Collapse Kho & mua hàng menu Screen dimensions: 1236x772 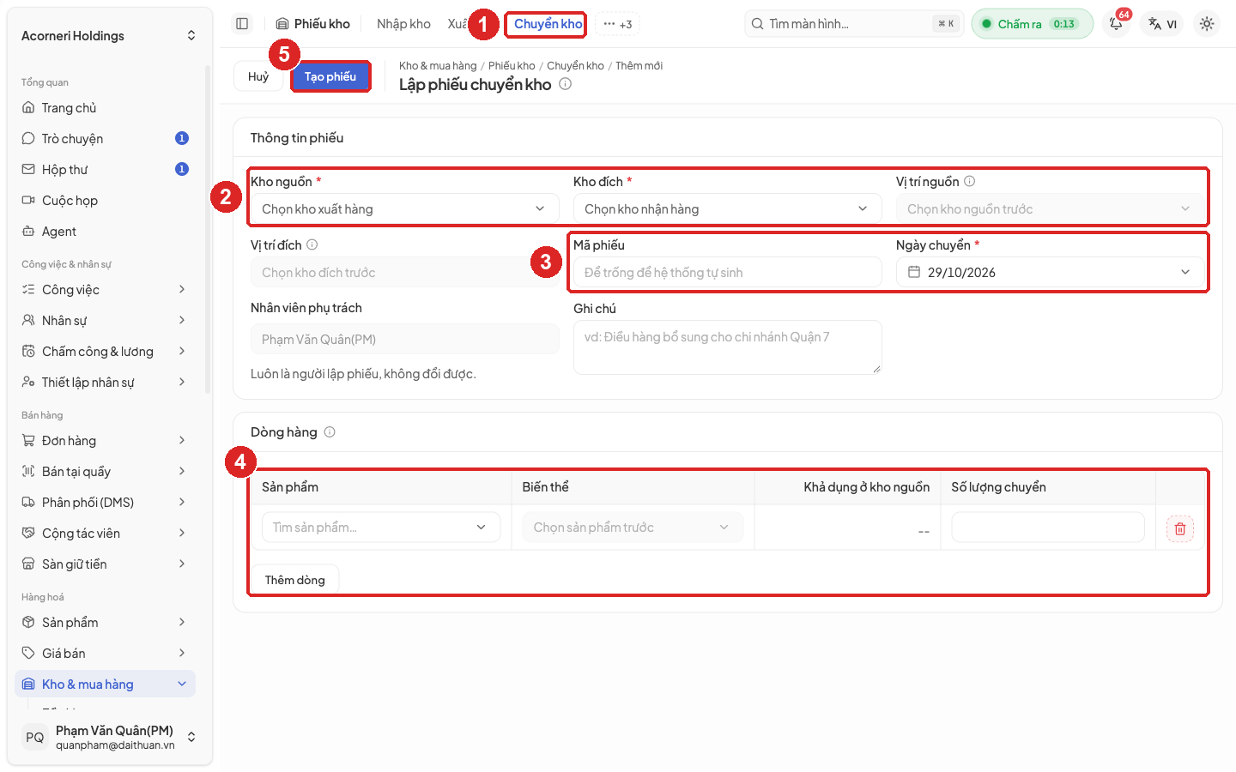[x=106, y=685]
